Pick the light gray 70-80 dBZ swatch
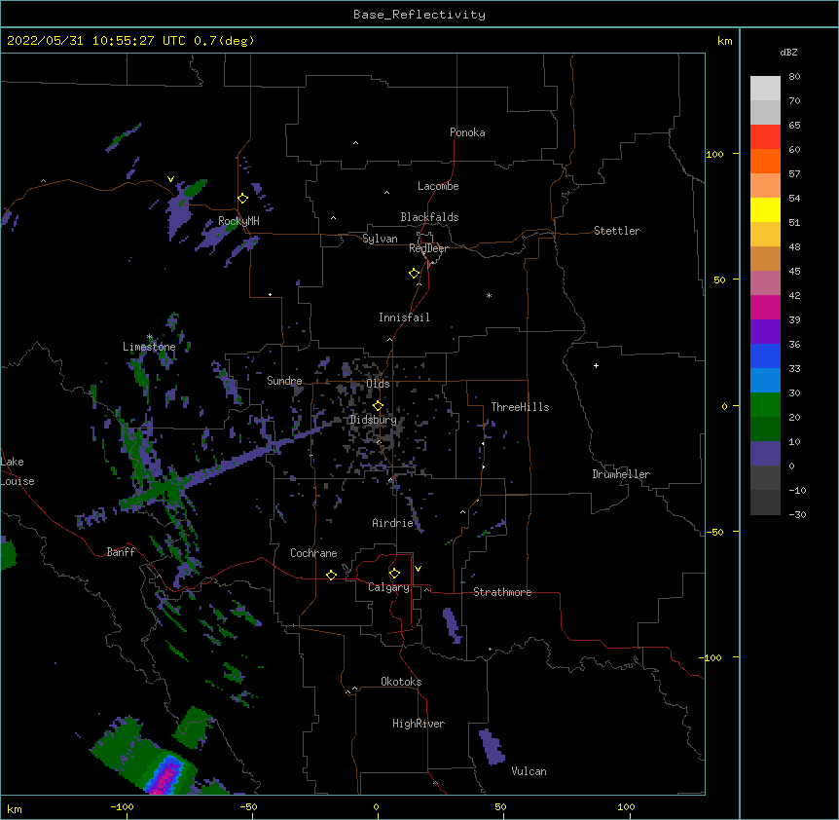The width and height of the screenshot is (839, 820). pyautogui.click(x=765, y=89)
